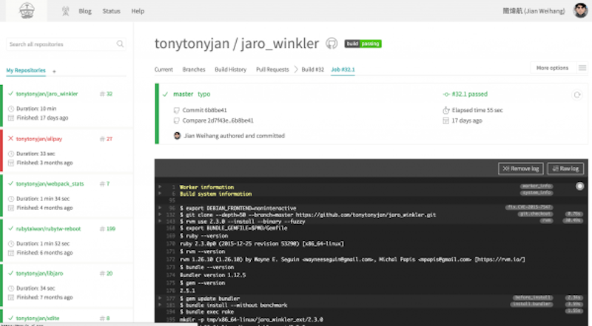Click log line 170 ruby version output
Screen dimensions: 592x326
click(262, 244)
